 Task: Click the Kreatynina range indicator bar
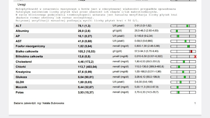coord(183,72)
